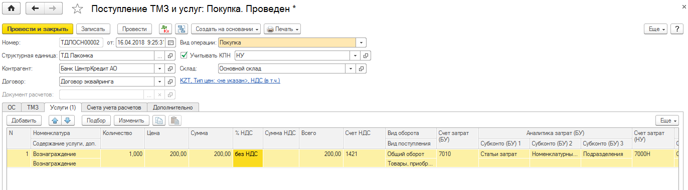688x190 pixels.
Task: Open KZT price type and VAT link
Action: tap(230, 80)
